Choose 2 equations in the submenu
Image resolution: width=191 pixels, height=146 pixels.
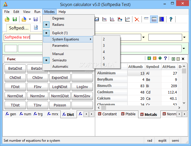[107, 39]
